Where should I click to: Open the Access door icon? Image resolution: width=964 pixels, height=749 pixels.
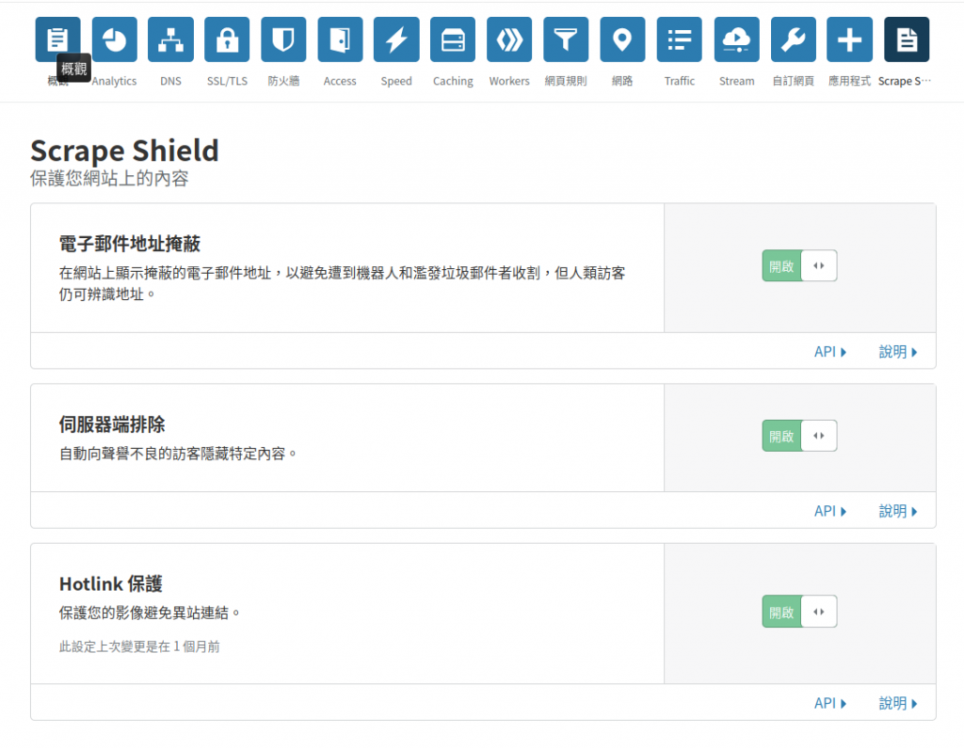340,40
